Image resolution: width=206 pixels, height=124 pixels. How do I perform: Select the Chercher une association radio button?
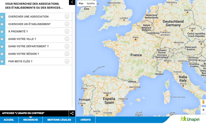coord(2,17)
